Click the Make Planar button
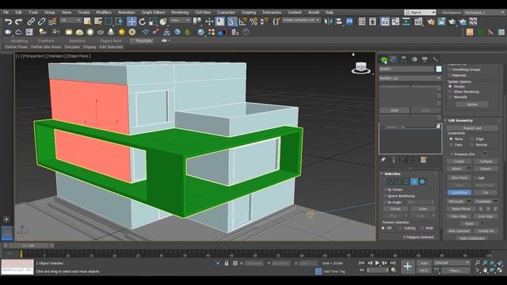The image size is (507, 285). (x=461, y=209)
